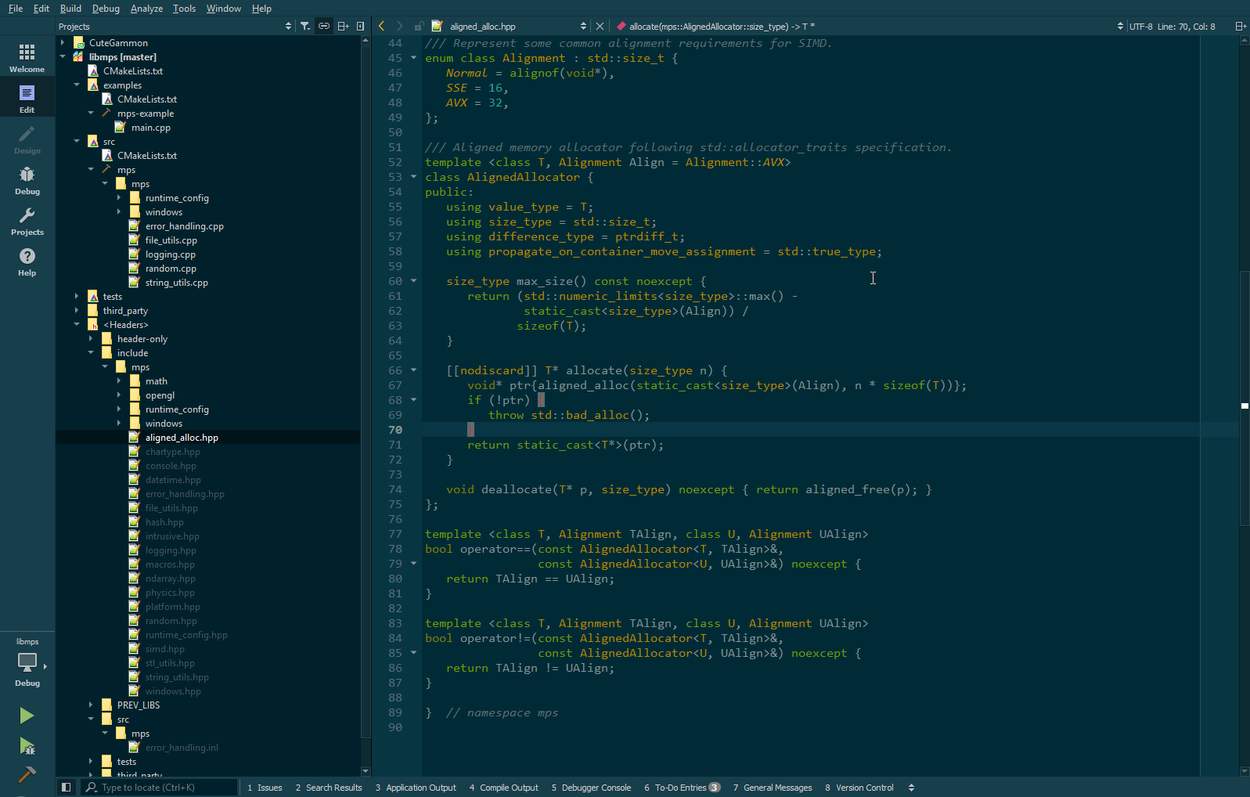Open Application Output pane
Screen dimensions: 1250x797
click(x=416, y=788)
